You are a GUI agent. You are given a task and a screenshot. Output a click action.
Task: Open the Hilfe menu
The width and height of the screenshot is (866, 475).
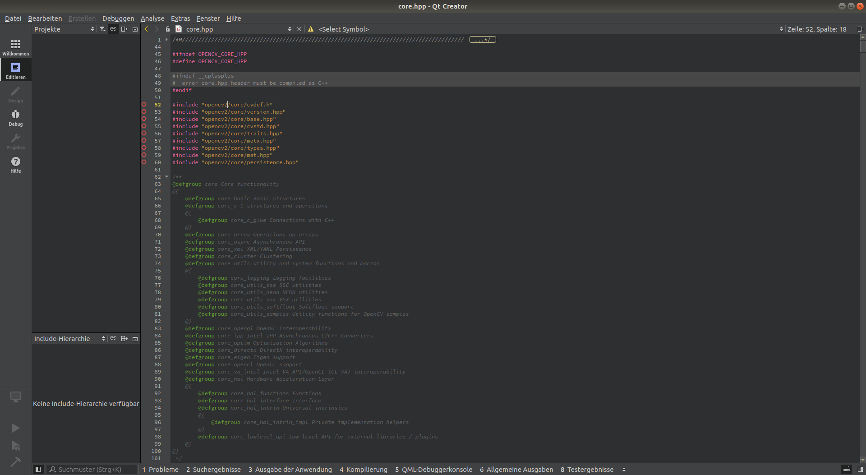(x=234, y=18)
